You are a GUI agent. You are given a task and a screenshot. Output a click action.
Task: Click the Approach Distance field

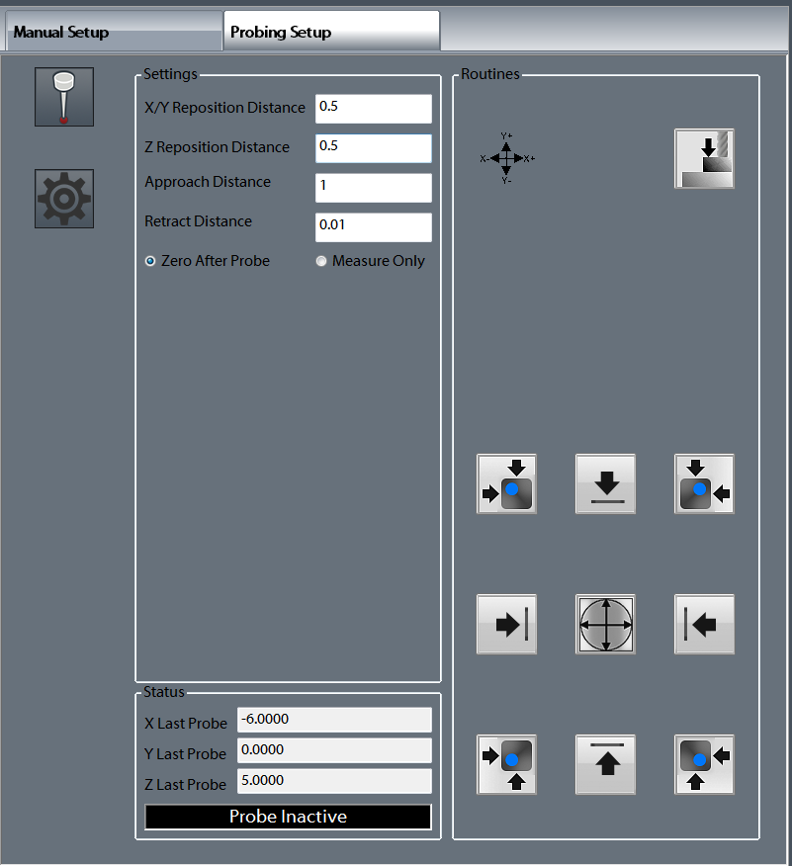coord(373,188)
